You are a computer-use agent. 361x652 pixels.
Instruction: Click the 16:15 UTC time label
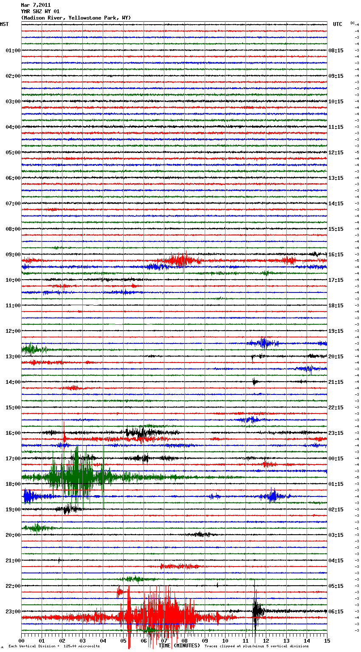click(336, 255)
